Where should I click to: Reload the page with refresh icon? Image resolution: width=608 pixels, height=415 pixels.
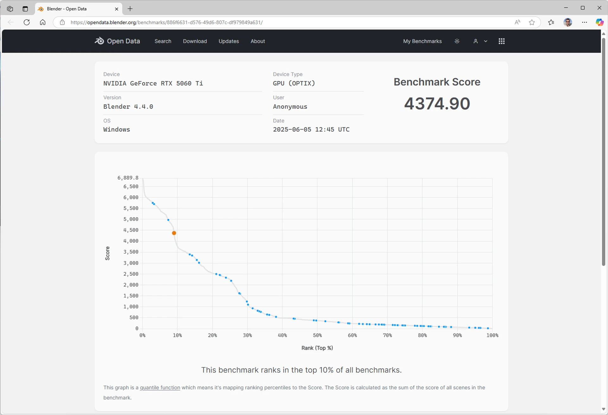[27, 22]
